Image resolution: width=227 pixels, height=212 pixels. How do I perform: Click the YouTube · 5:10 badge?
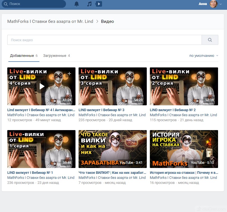202,162
